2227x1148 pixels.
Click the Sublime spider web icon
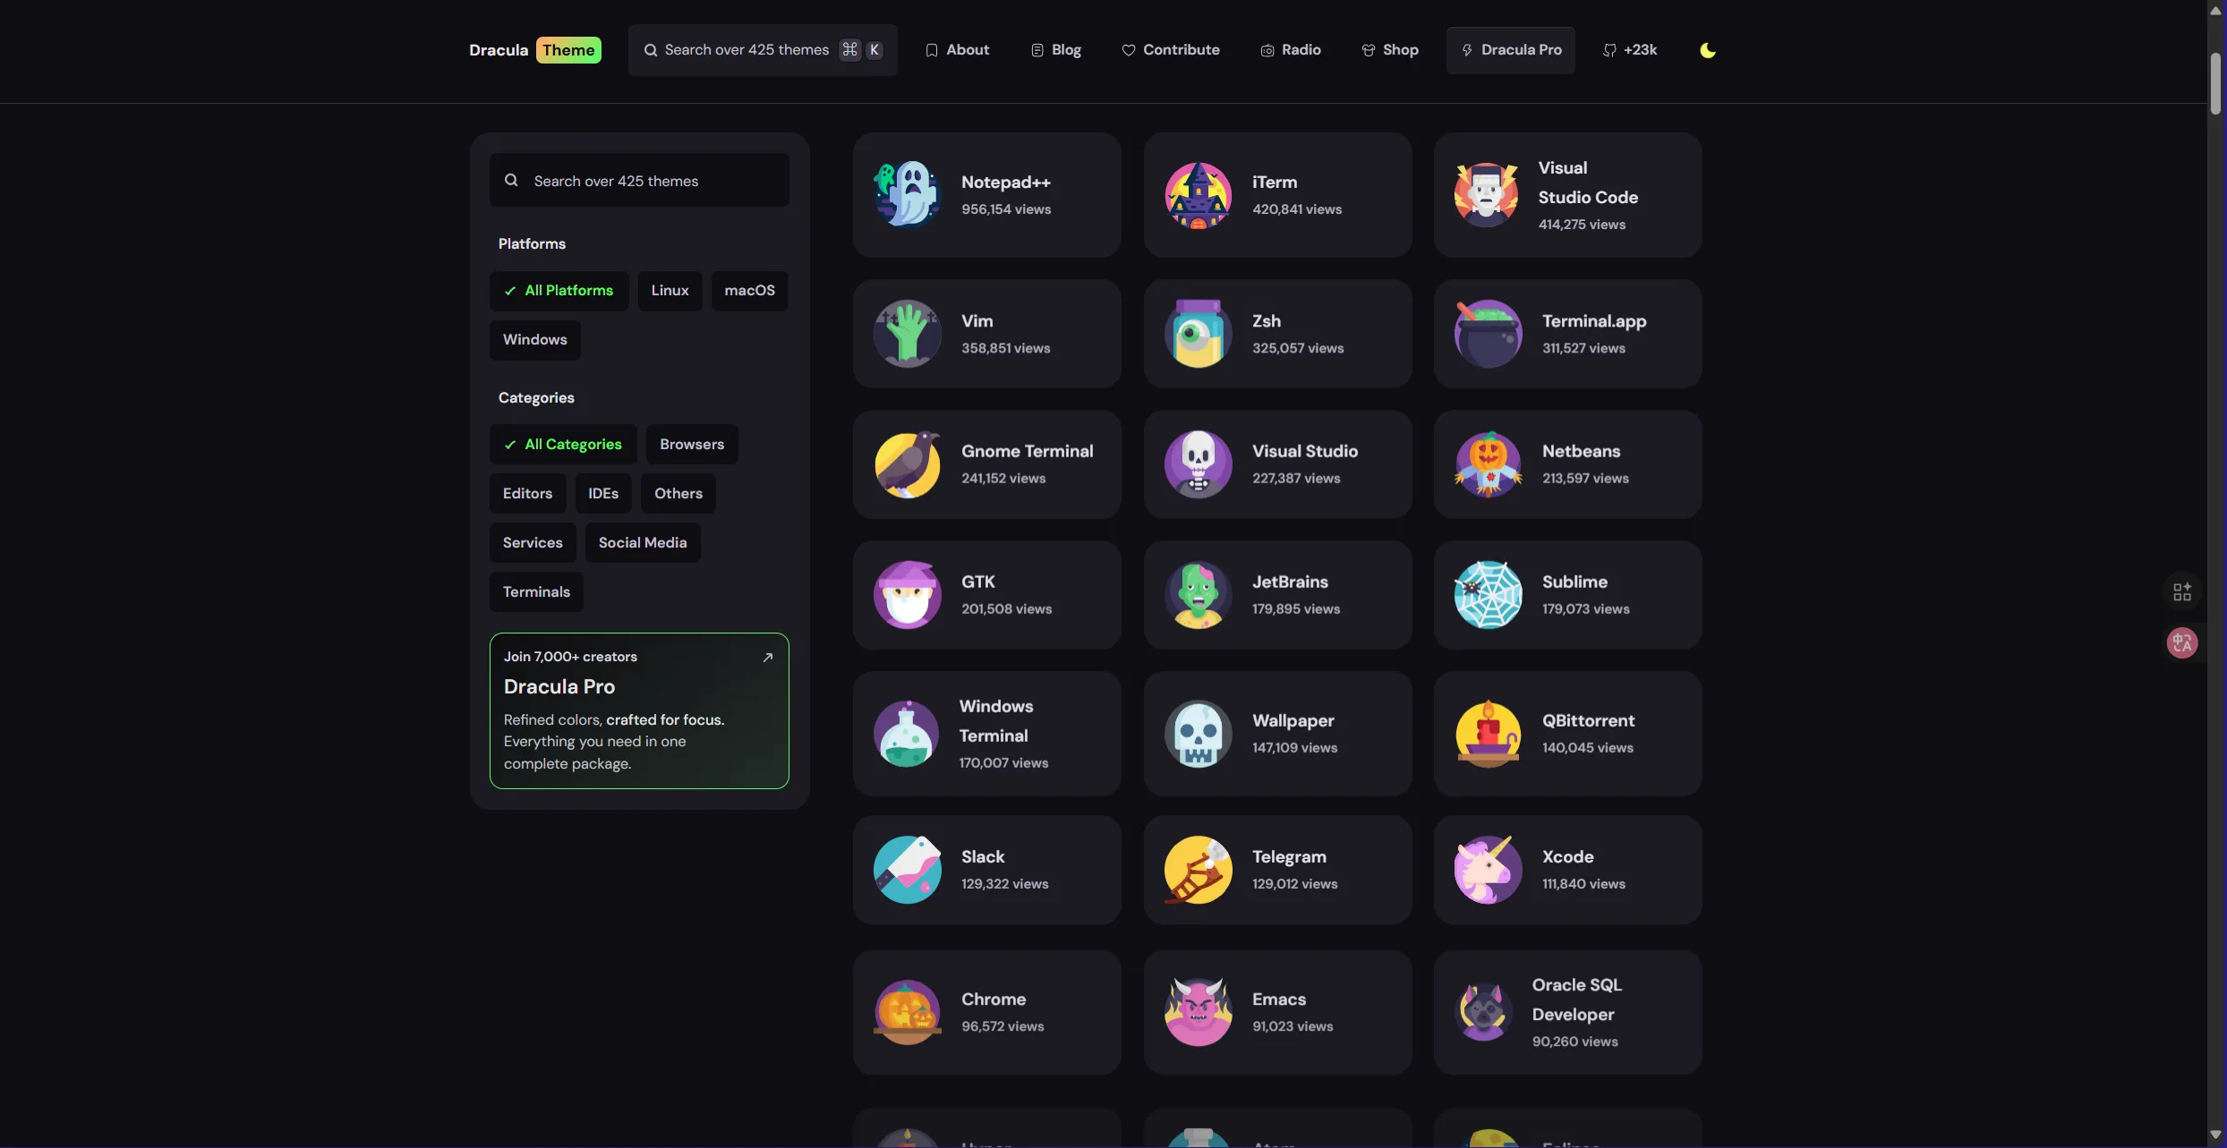1488,595
